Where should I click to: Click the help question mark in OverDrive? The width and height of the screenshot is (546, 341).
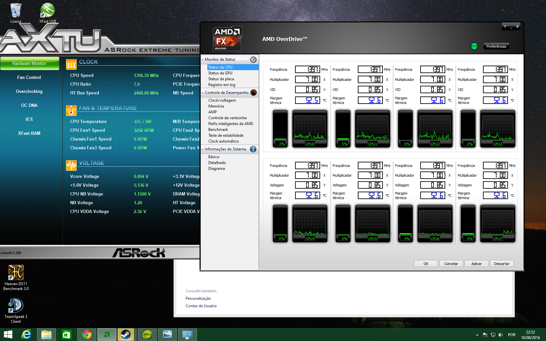coord(505,27)
